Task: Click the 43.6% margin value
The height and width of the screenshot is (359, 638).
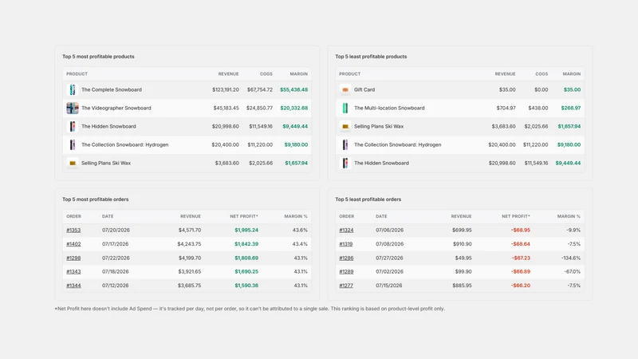Action: 300,230
